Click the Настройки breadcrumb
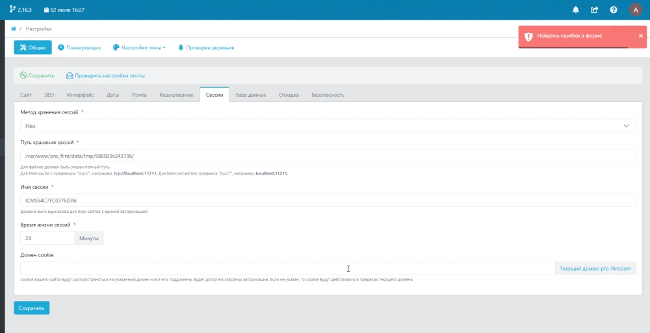 (x=38, y=29)
